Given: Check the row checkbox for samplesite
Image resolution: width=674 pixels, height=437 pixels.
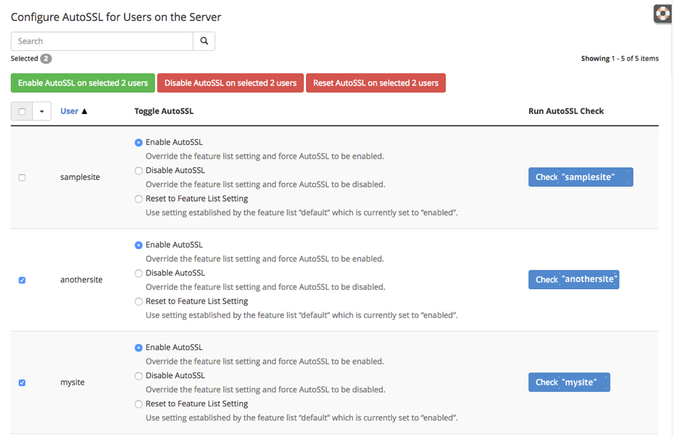Looking at the screenshot, I should tap(22, 177).
